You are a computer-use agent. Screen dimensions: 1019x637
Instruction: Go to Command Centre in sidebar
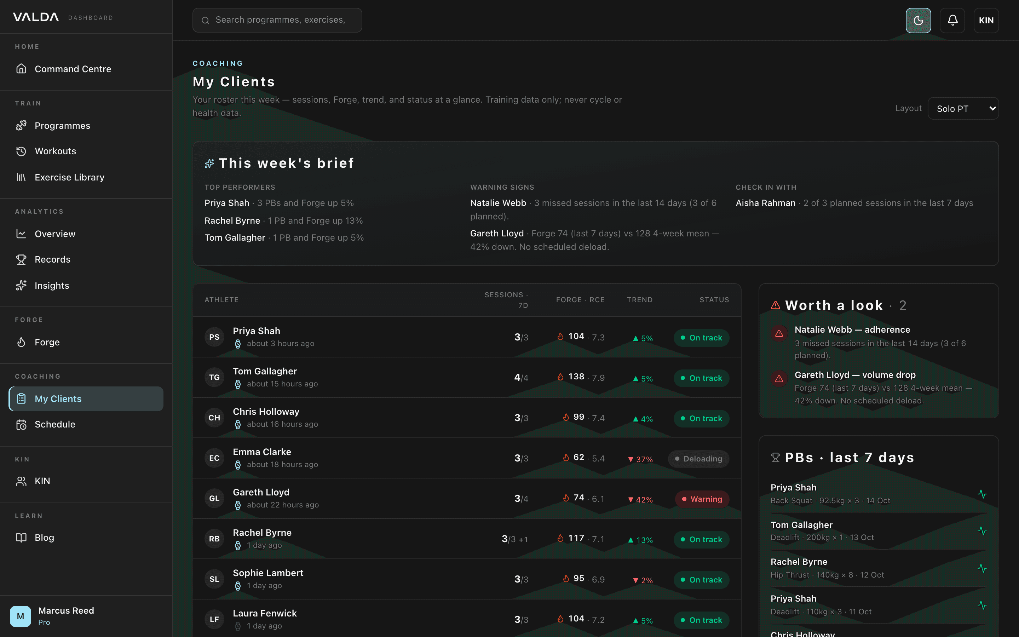[86, 69]
